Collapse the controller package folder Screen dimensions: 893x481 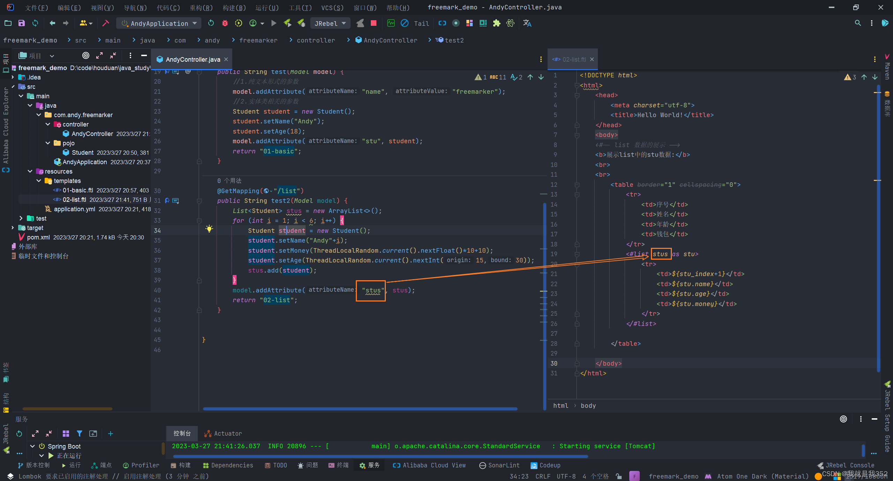[x=48, y=124]
